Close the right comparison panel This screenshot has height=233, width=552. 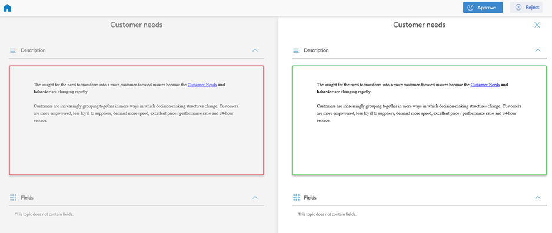point(537,25)
